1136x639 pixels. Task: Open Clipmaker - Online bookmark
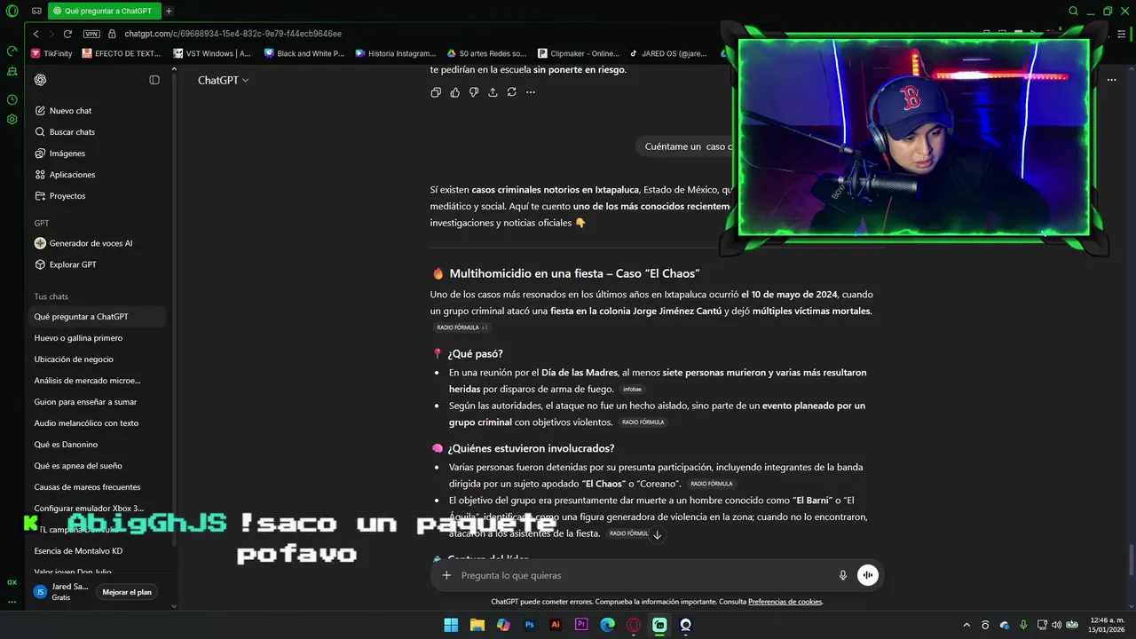579,53
